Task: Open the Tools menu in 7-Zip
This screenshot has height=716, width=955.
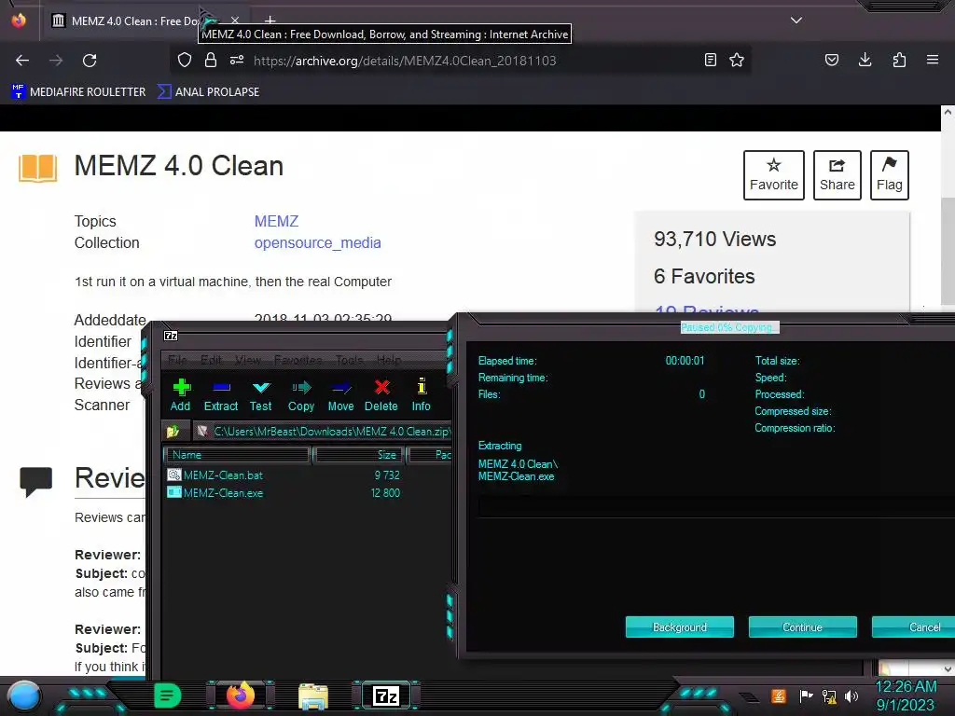Action: click(x=350, y=360)
